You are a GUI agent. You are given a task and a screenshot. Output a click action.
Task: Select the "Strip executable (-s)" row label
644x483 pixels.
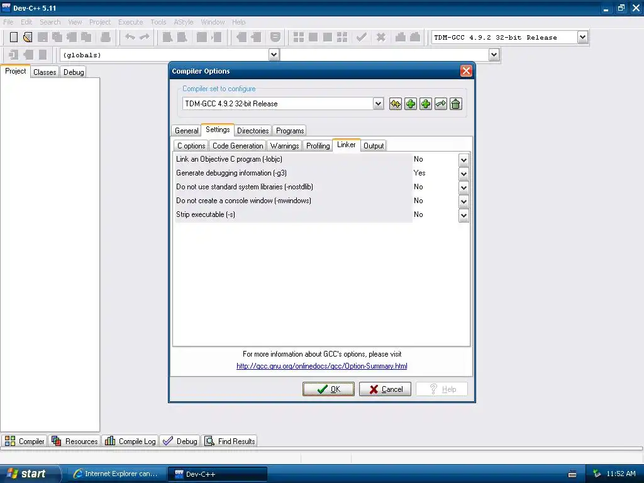206,214
